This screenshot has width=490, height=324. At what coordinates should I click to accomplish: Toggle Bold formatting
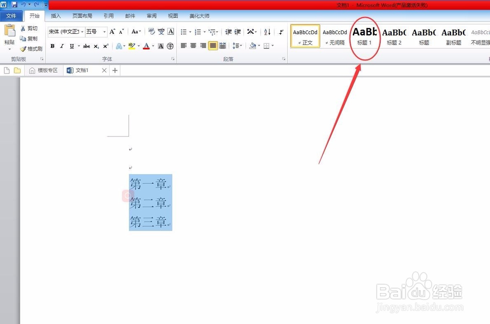click(x=52, y=46)
